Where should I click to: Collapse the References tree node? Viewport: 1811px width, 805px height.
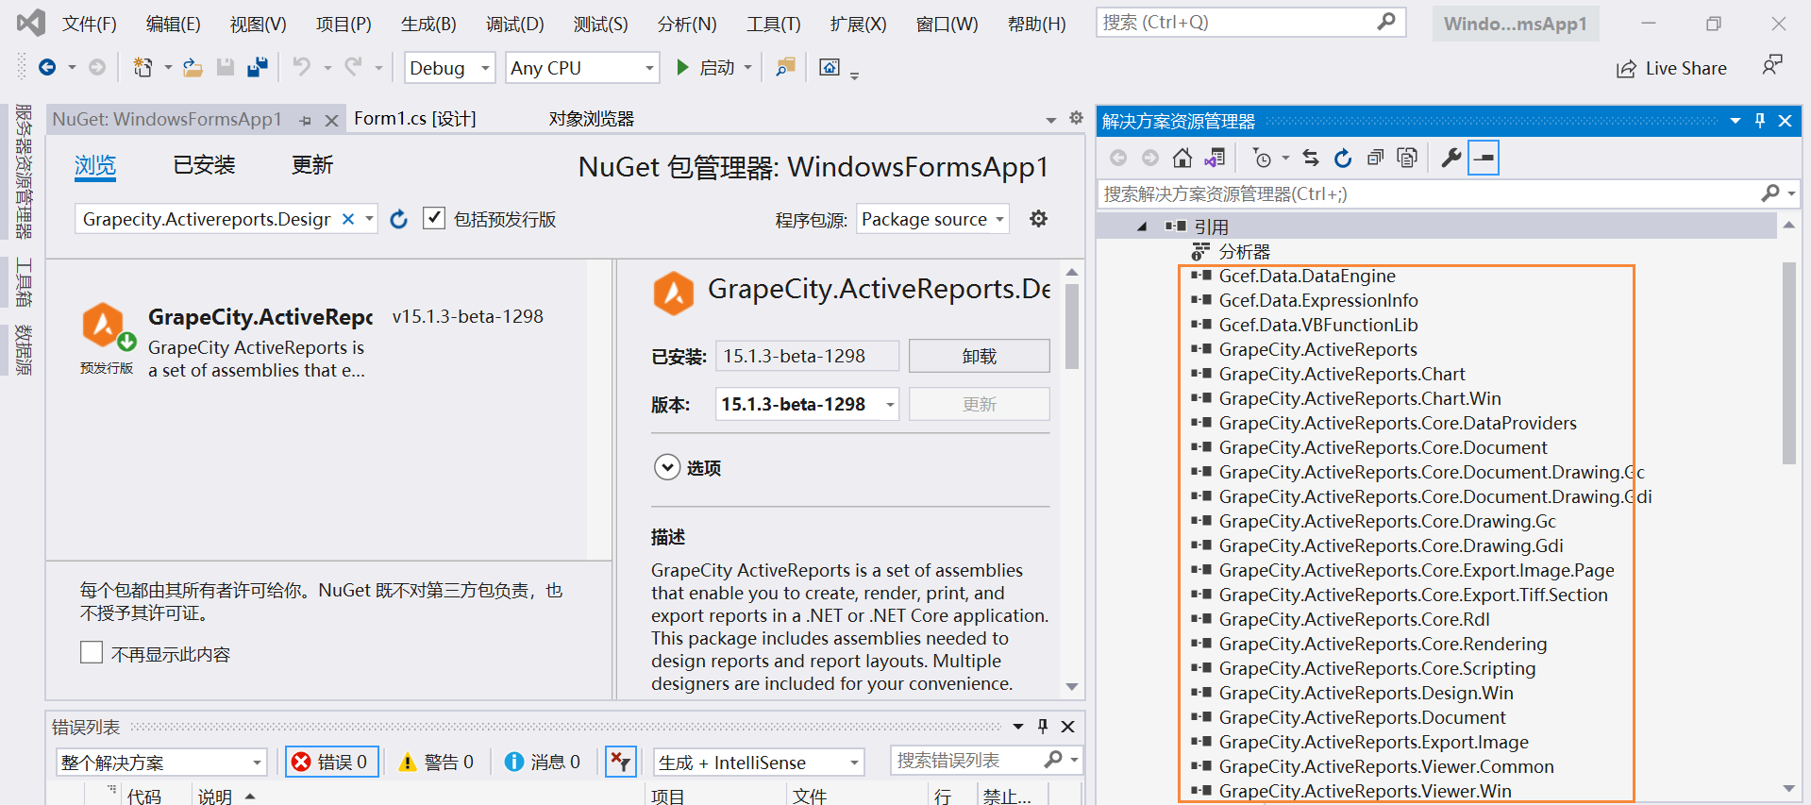(x=1142, y=226)
